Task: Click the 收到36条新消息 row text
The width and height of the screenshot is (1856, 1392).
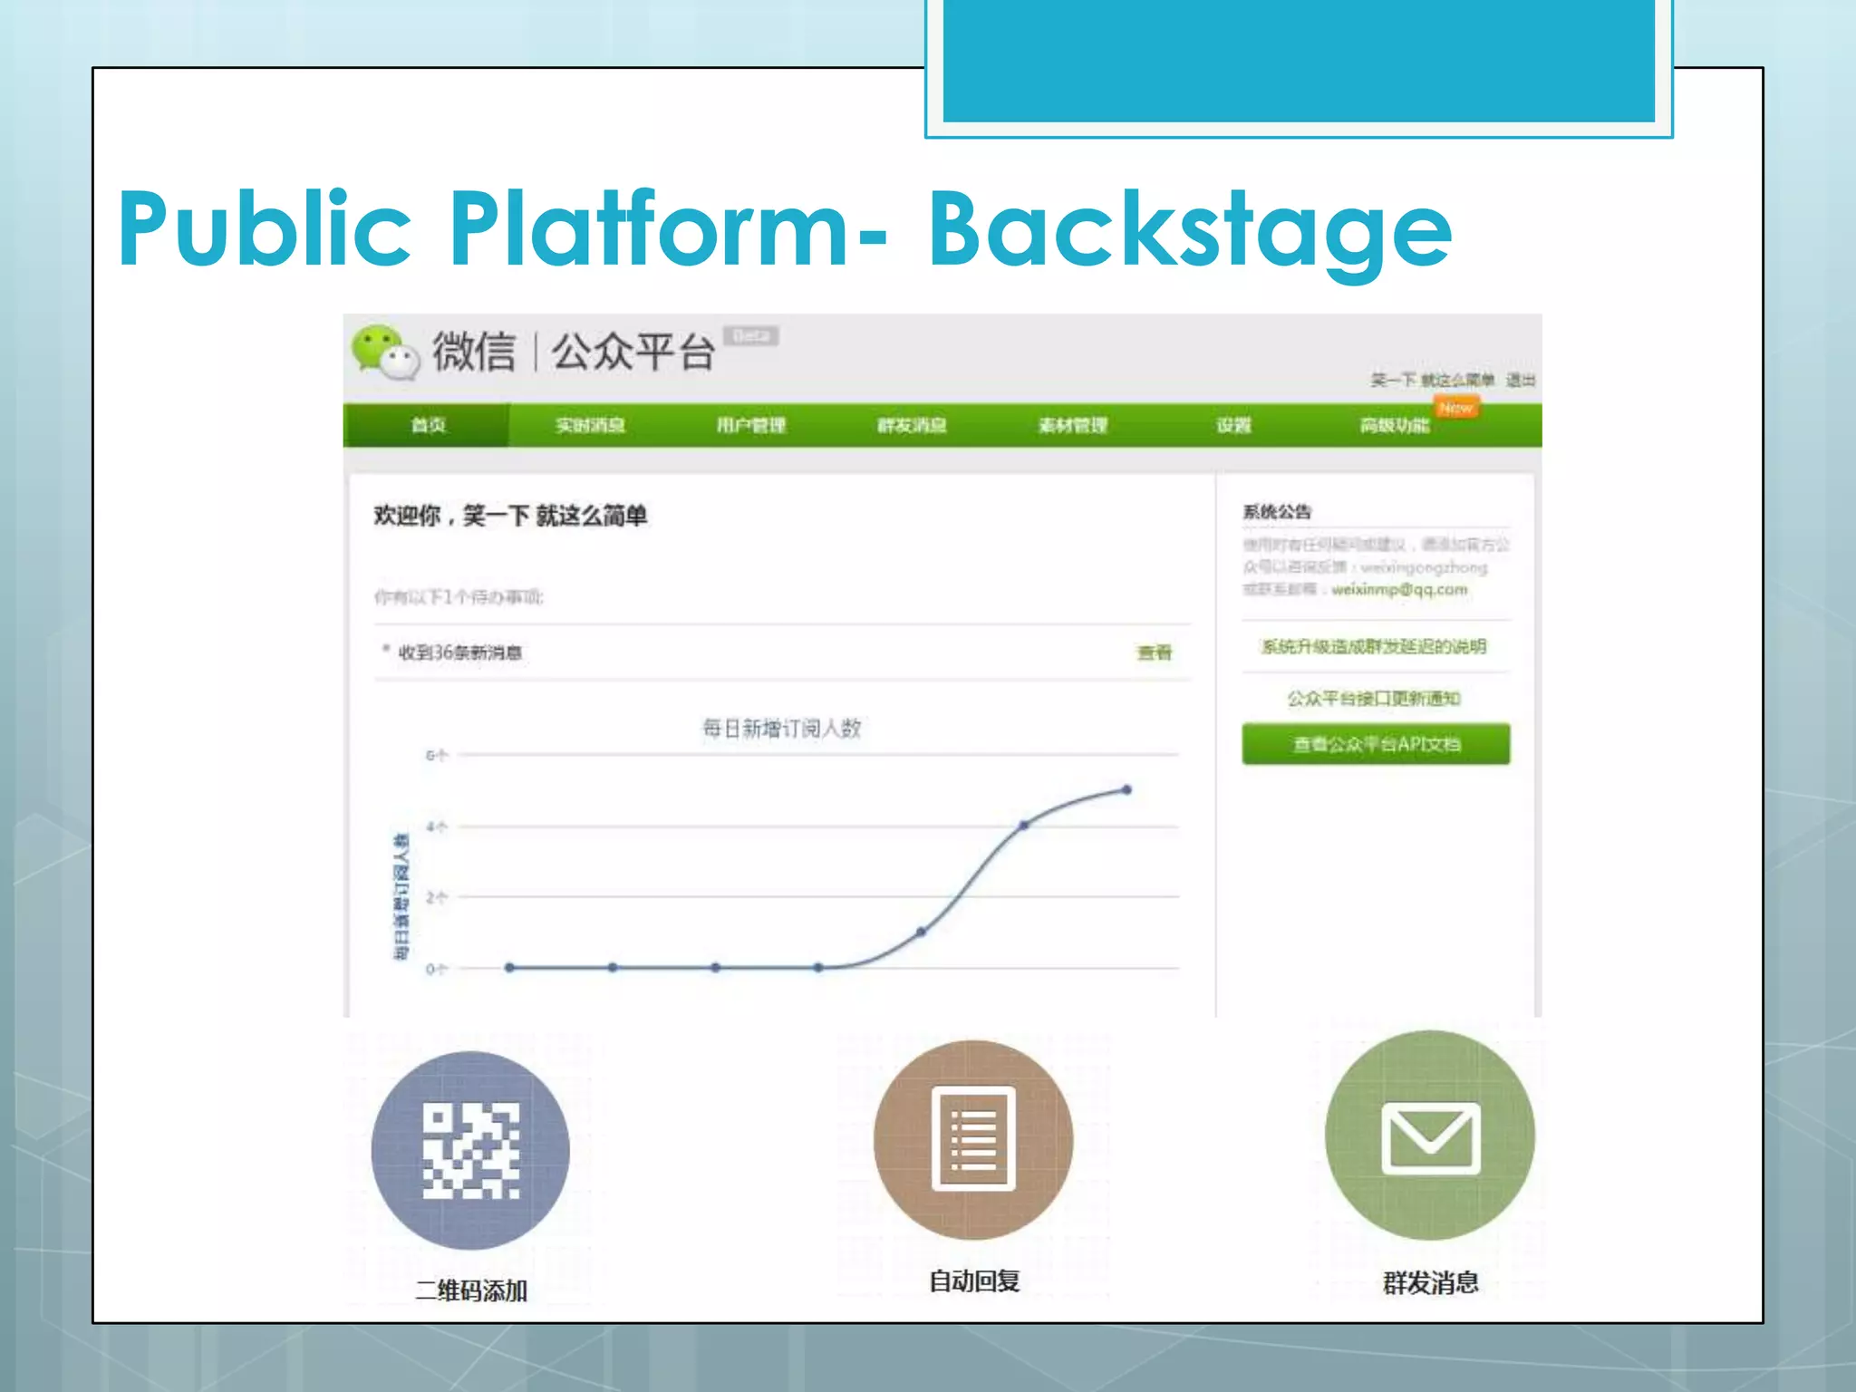Action: click(459, 652)
